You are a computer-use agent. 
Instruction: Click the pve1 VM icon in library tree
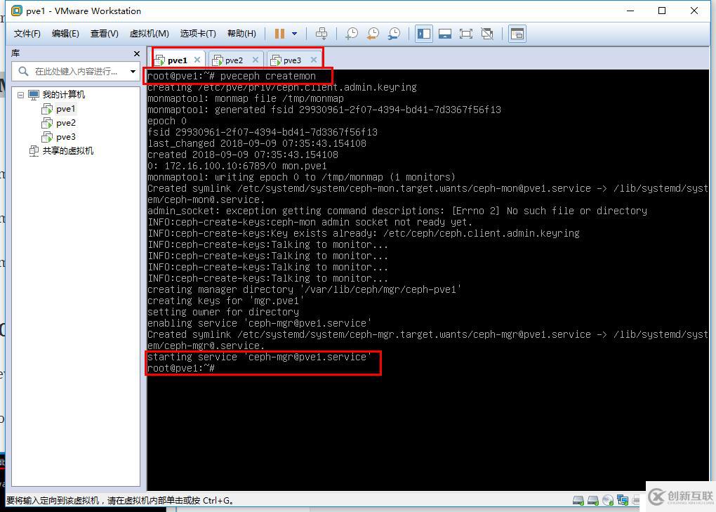[47, 109]
